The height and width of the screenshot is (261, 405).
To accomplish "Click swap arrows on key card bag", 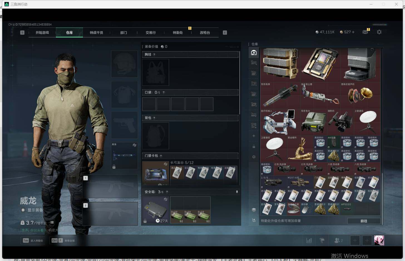I will point(166,164).
